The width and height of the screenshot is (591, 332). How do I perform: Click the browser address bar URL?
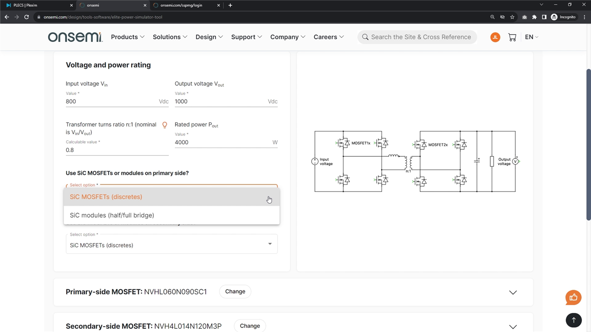[103, 17]
